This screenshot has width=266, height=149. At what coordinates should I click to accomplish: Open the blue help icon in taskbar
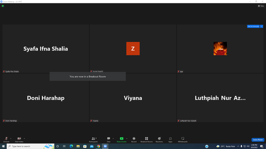point(207,147)
